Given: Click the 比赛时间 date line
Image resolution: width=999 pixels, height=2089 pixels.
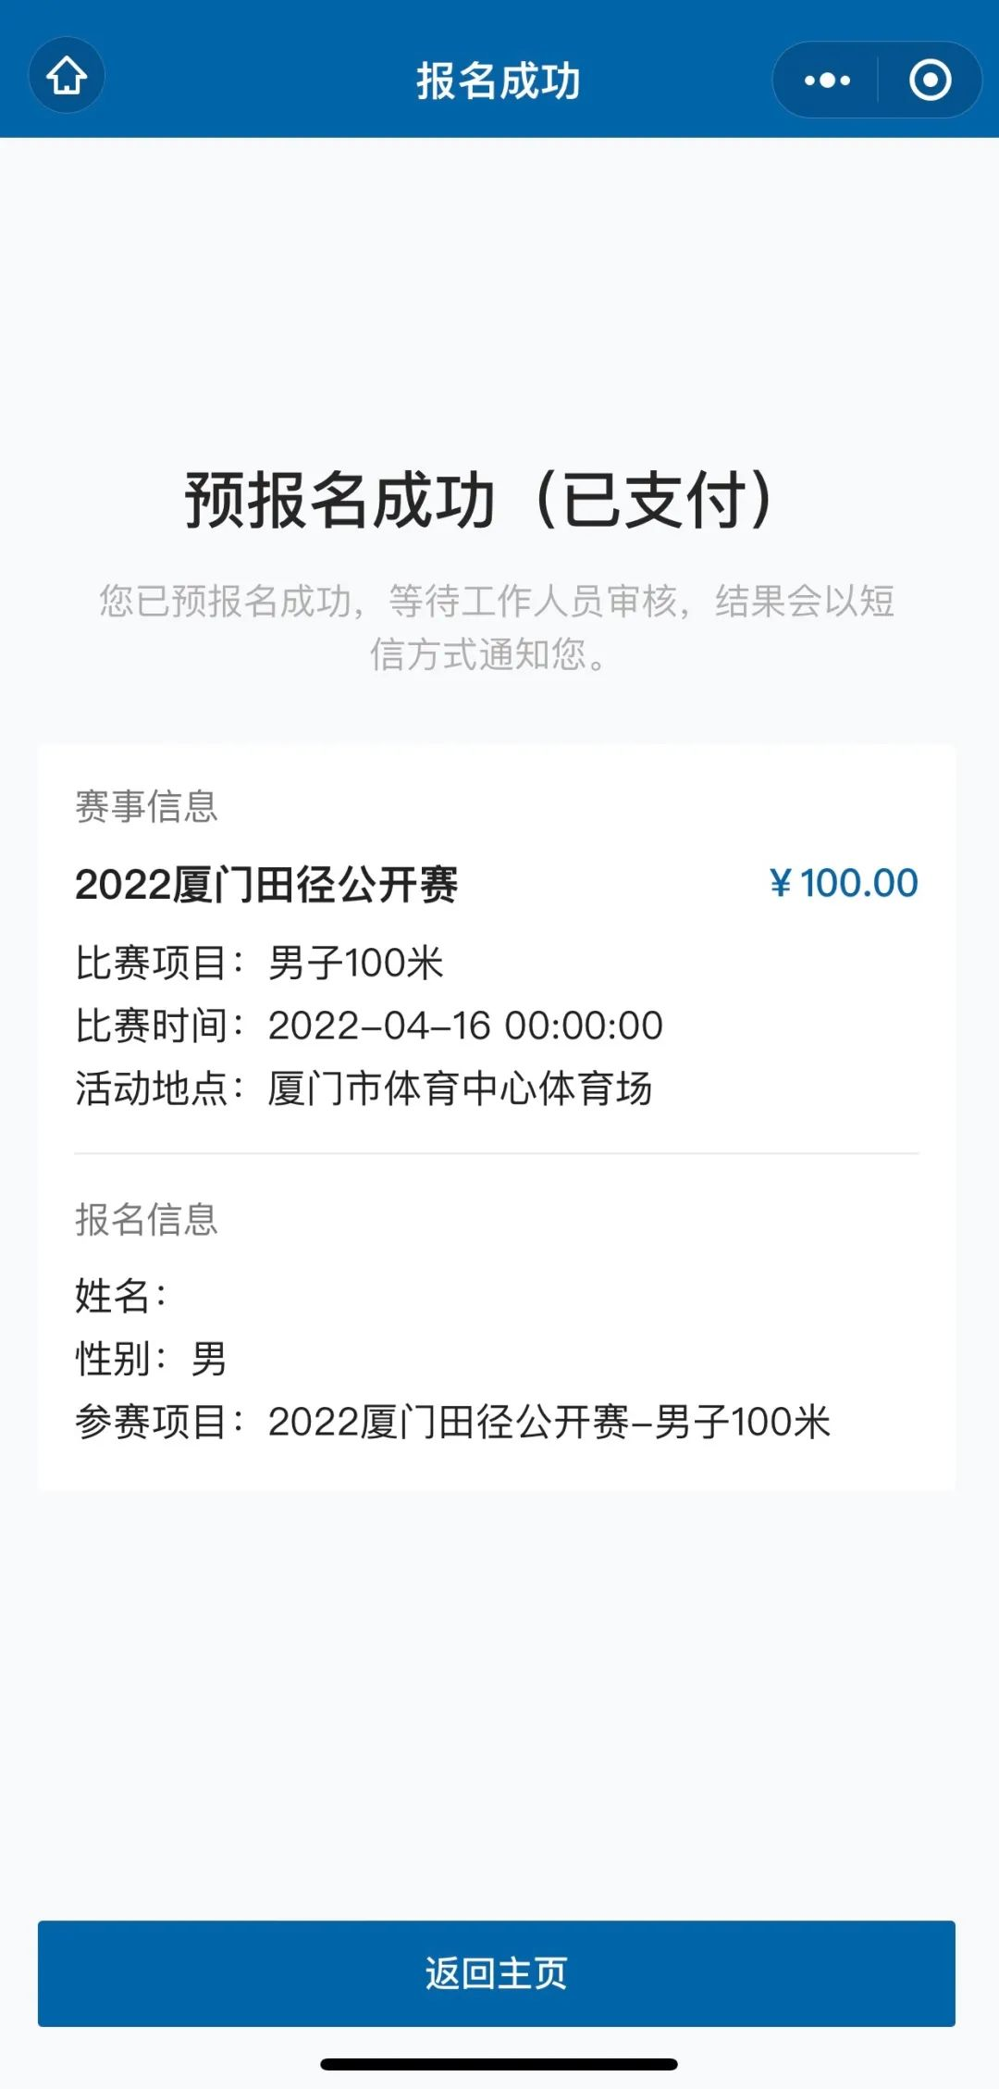Looking at the screenshot, I should click(x=369, y=1026).
